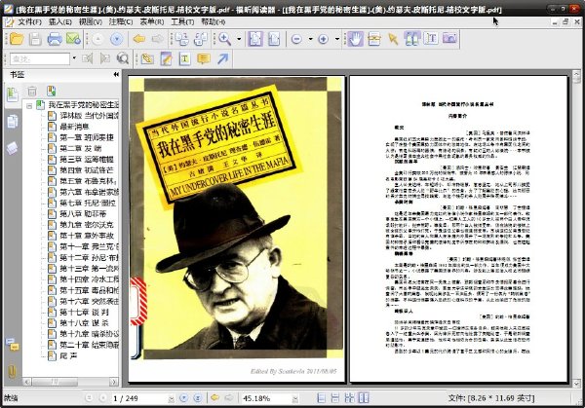Click the Find Next icon
The width and height of the screenshot is (585, 408).
click(105, 58)
